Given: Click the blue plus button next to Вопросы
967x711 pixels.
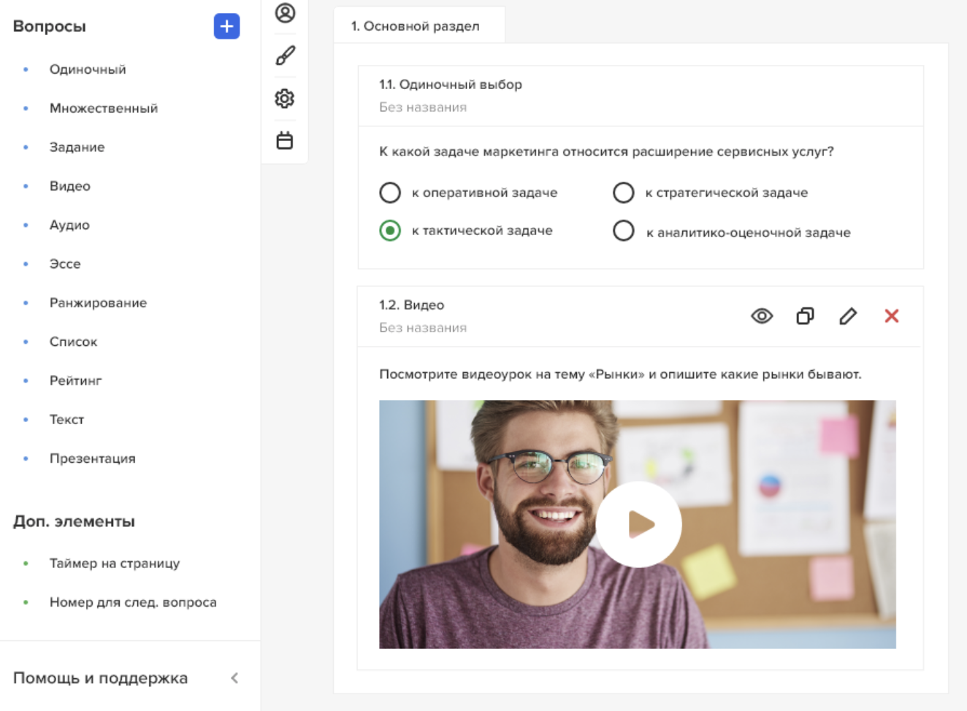Looking at the screenshot, I should [226, 26].
